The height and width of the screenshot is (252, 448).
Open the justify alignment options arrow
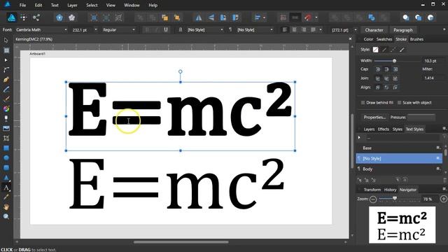coord(321,29)
